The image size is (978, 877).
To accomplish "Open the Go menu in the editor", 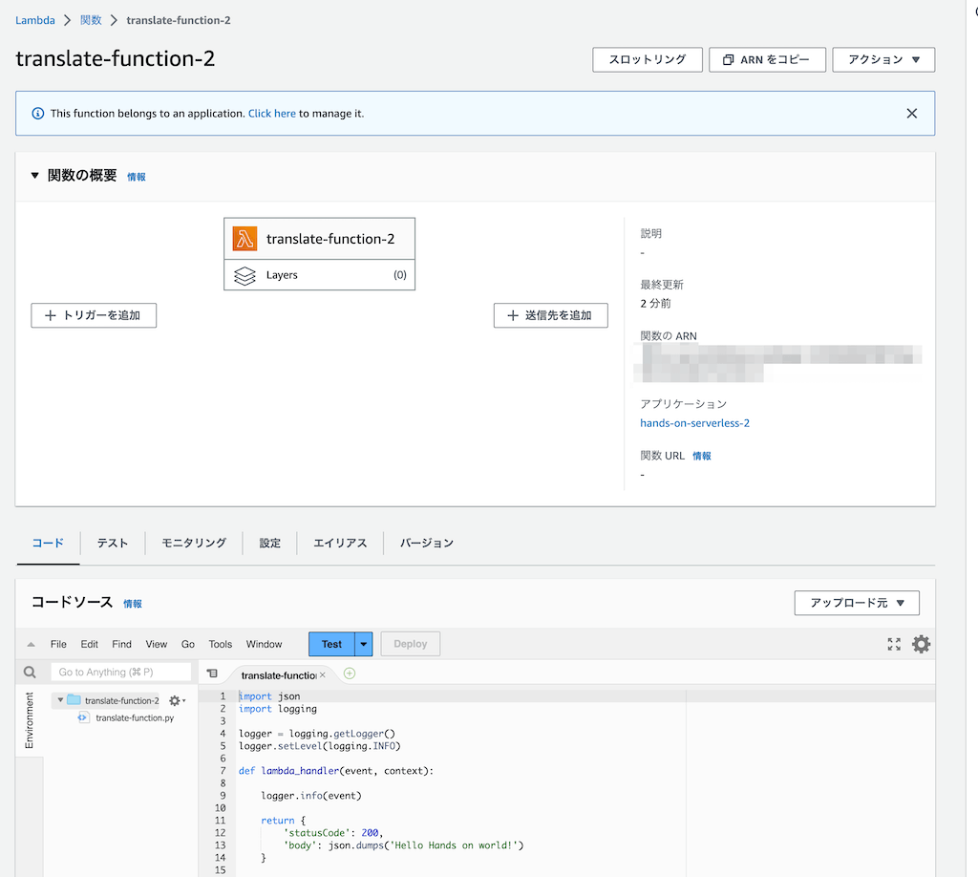I will coord(188,644).
